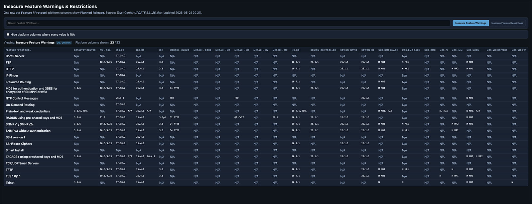
Task: Select the Smart Install row label
Action: [x=15, y=150]
